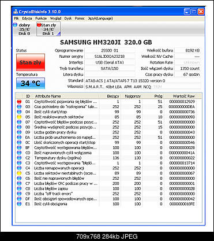214x241 pixels.
Task: Click the Oprogramowanie field value 2SS00_01
Action: pos(110,50)
